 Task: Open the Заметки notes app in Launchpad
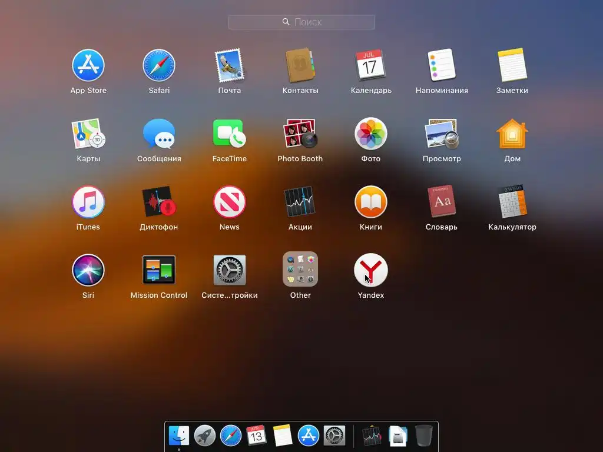[x=512, y=65]
